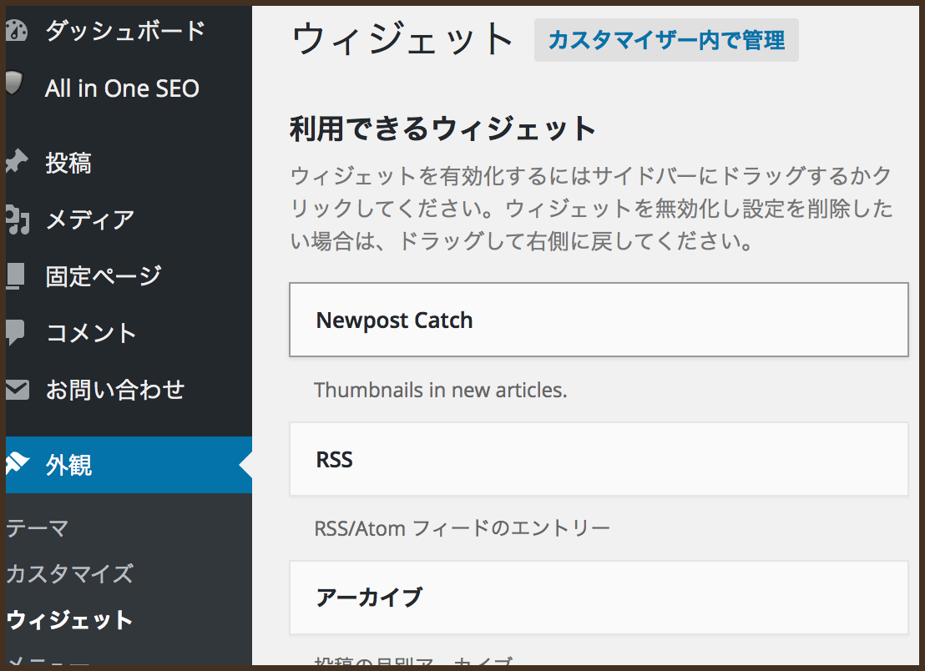Viewport: 925px width, 671px height.
Task: Click the お問い合わせ envelope icon
Action: 18,390
